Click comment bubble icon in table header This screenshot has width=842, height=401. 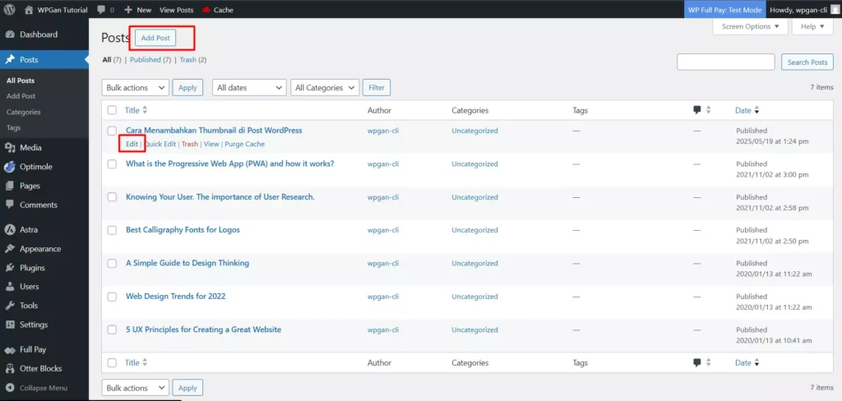click(x=697, y=110)
